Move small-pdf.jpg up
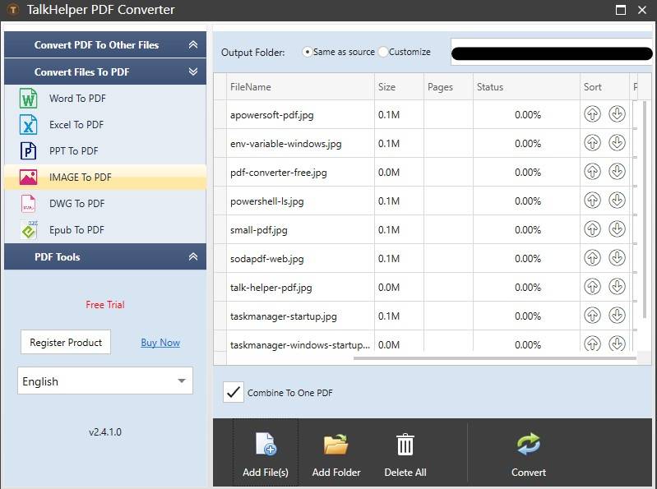 [x=592, y=229]
